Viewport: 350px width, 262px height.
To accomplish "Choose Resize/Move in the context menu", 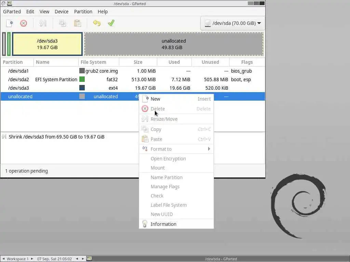I will coord(176,119).
